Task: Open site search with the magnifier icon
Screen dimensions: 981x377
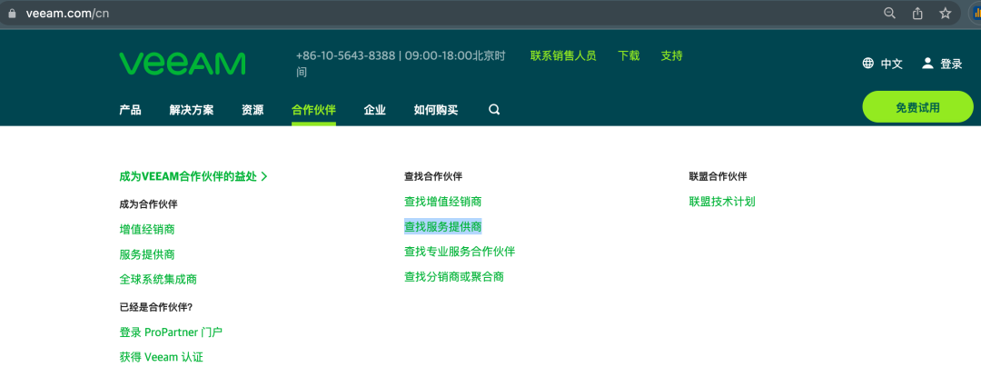Action: pyautogui.click(x=494, y=110)
